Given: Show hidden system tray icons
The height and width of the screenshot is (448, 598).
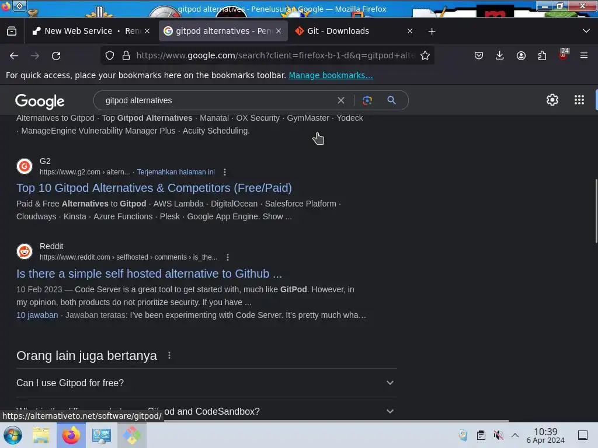Looking at the screenshot, I should (515, 435).
